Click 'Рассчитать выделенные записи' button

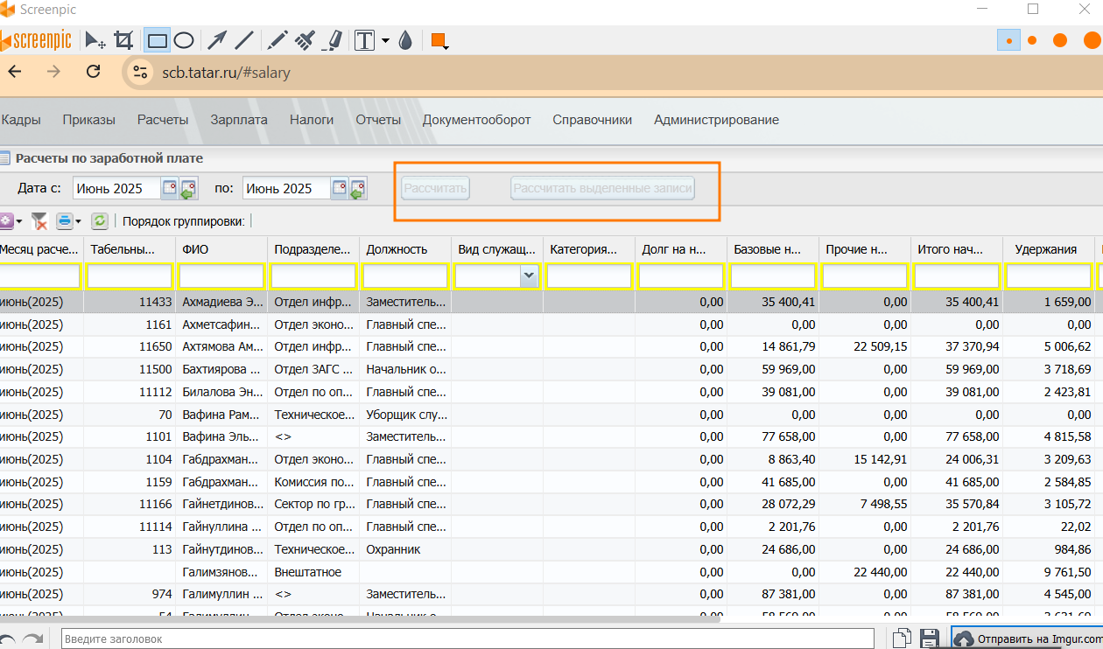[x=602, y=188]
